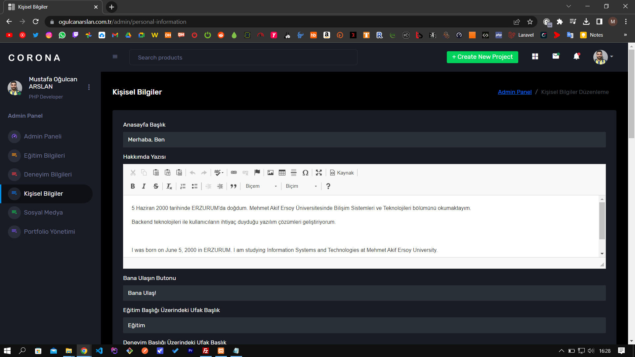Toggle bold formatting in the editor
The height and width of the screenshot is (357, 635).
tap(132, 186)
